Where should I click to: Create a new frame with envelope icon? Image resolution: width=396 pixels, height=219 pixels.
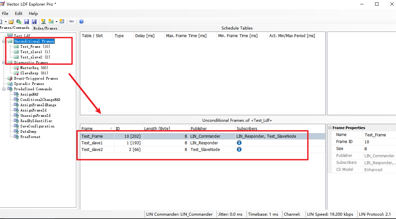point(51,22)
